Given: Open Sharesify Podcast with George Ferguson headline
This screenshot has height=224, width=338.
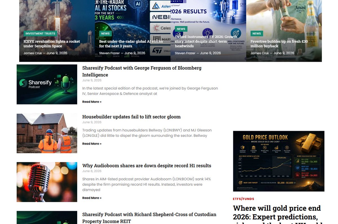Looking at the screenshot, I should coord(142,71).
